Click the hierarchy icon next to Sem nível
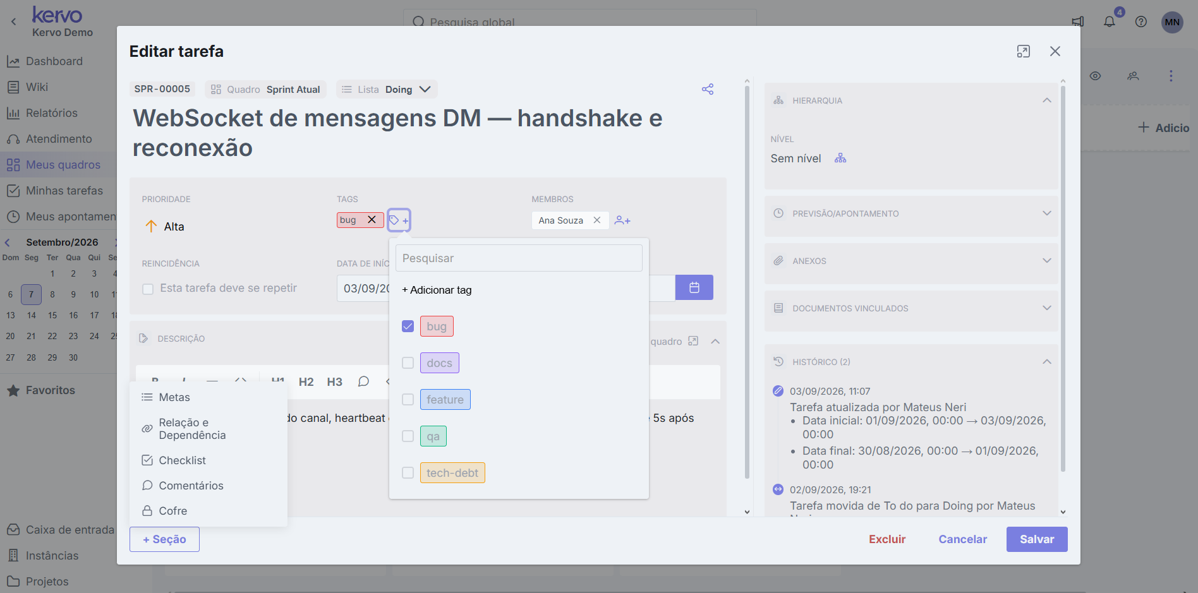The width and height of the screenshot is (1198, 593). coord(840,159)
